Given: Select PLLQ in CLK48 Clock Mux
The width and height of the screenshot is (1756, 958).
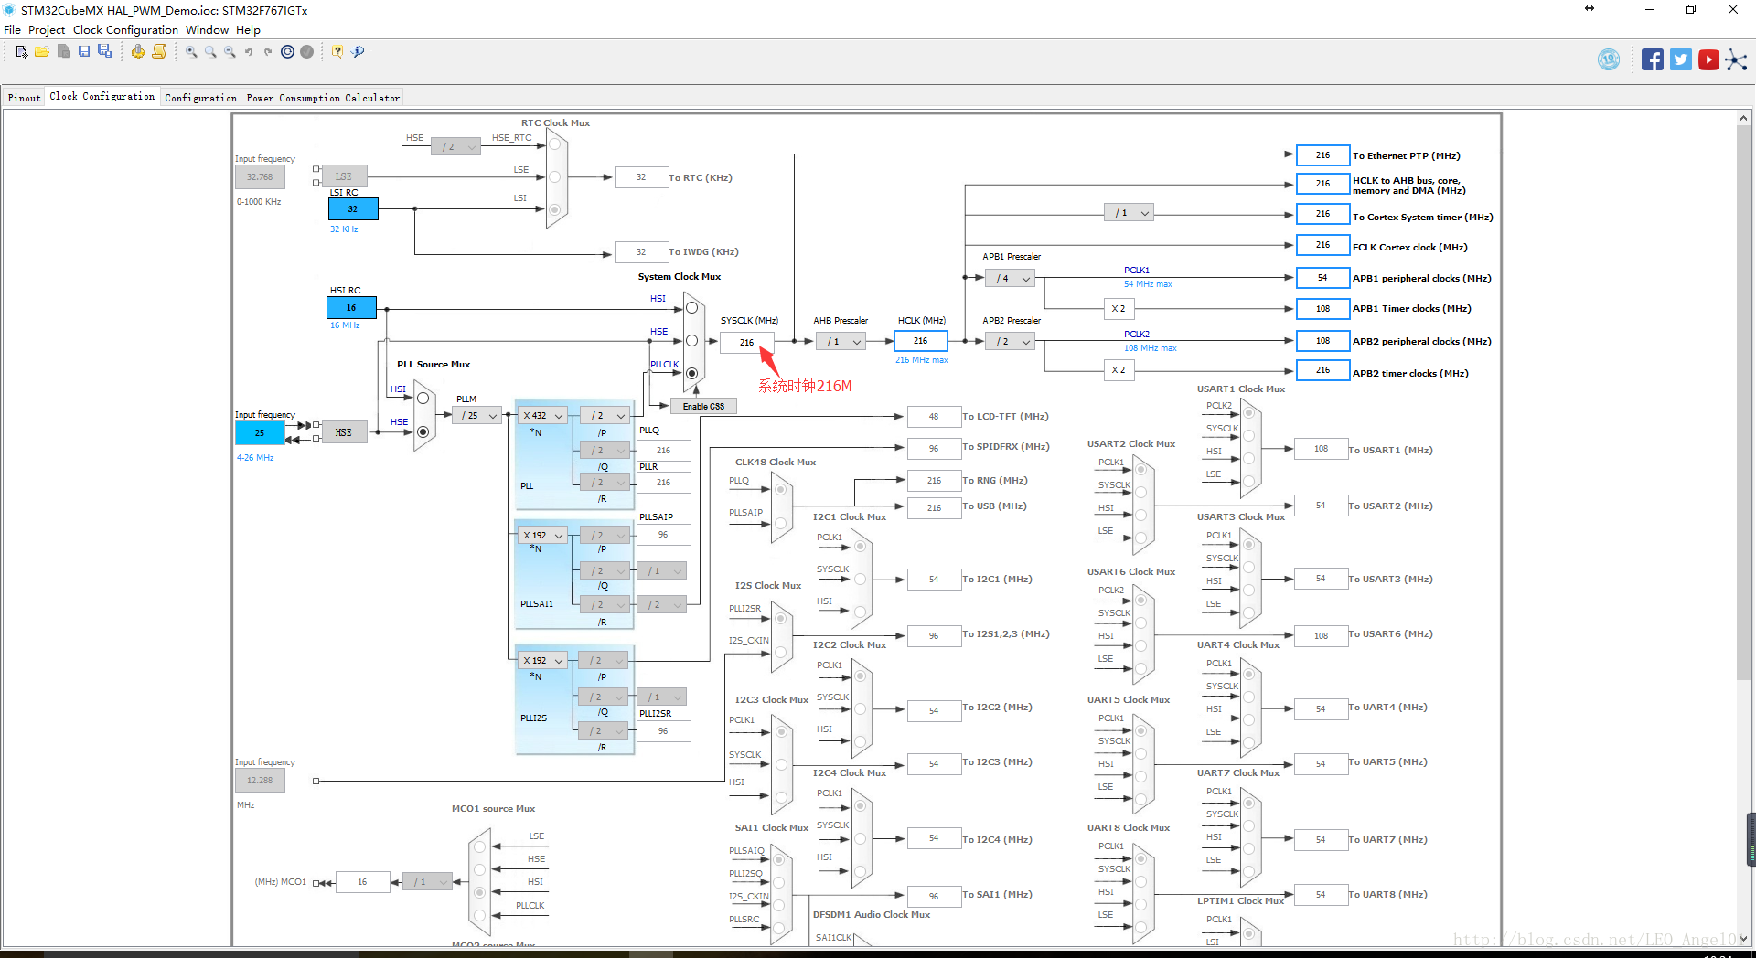Looking at the screenshot, I should pyautogui.click(x=780, y=490).
